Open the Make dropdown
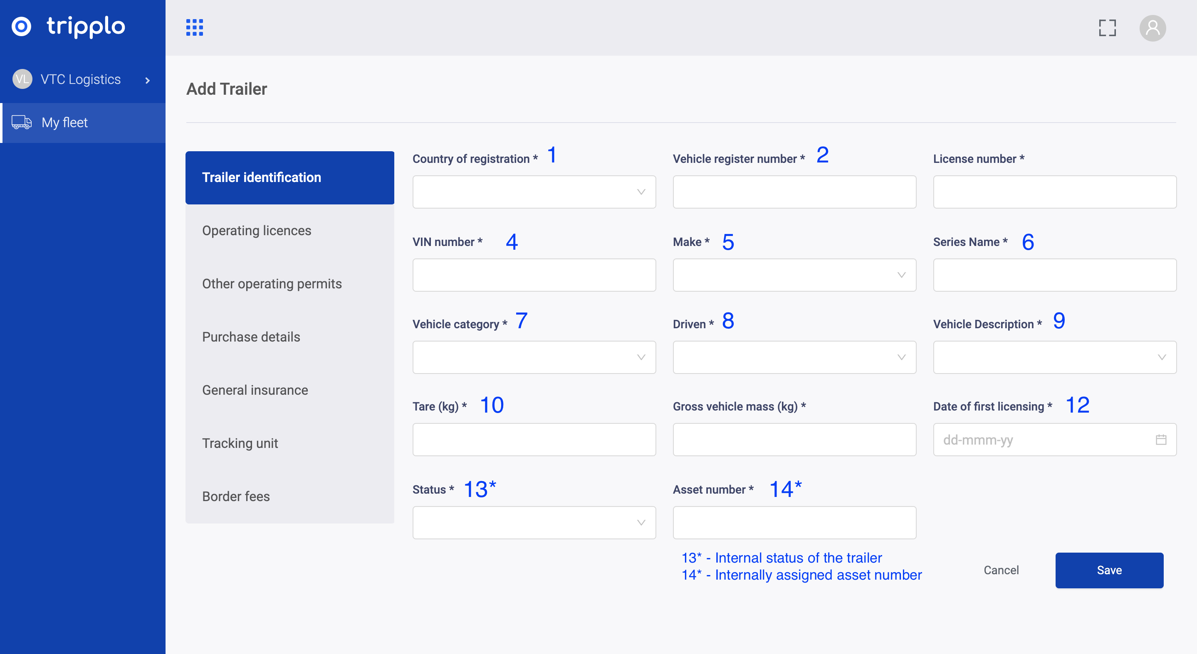 pos(794,275)
